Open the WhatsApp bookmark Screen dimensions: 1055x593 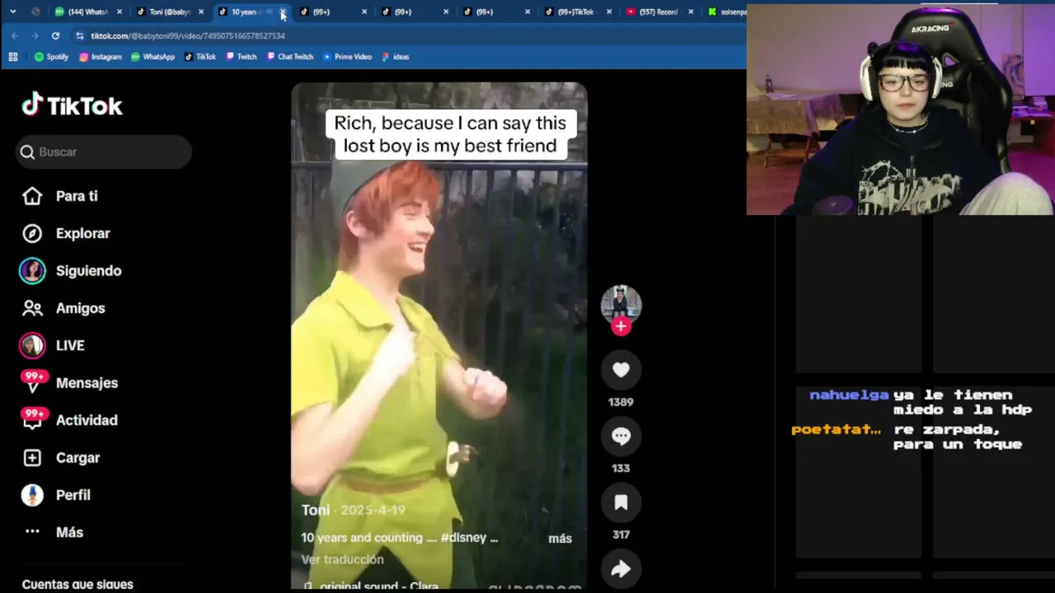(153, 57)
